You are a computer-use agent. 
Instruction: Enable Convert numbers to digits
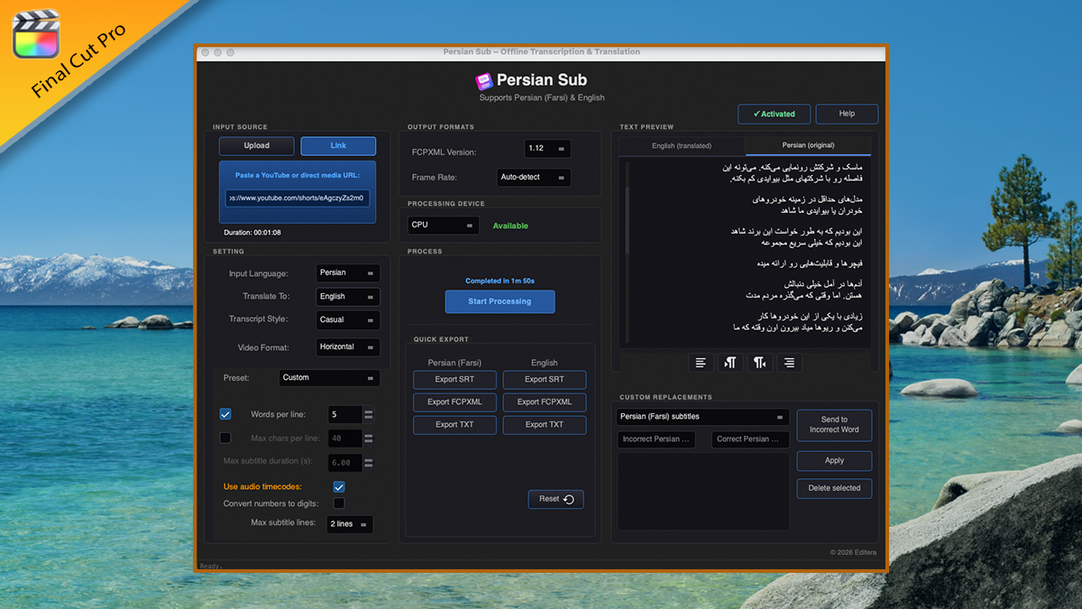(339, 503)
